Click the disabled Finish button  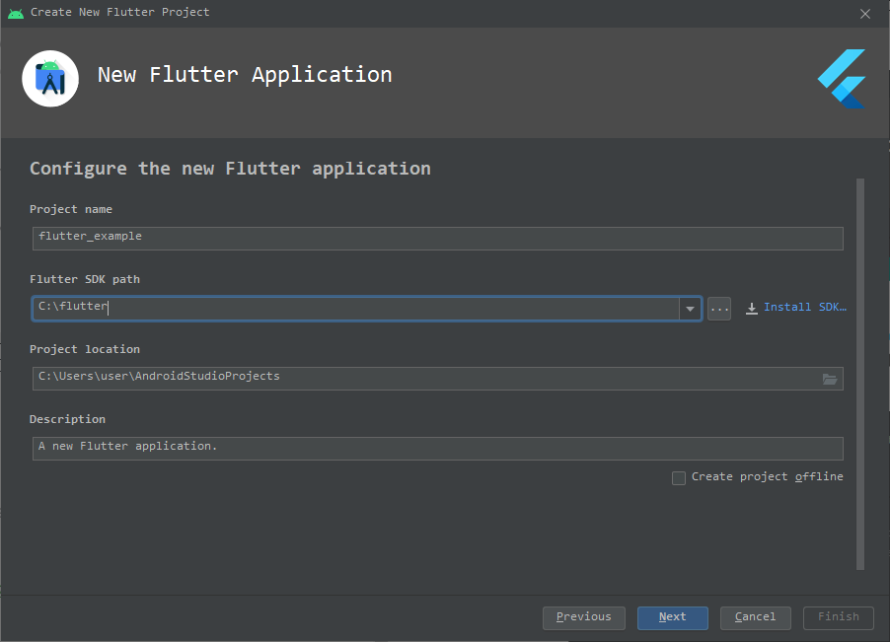point(839,617)
